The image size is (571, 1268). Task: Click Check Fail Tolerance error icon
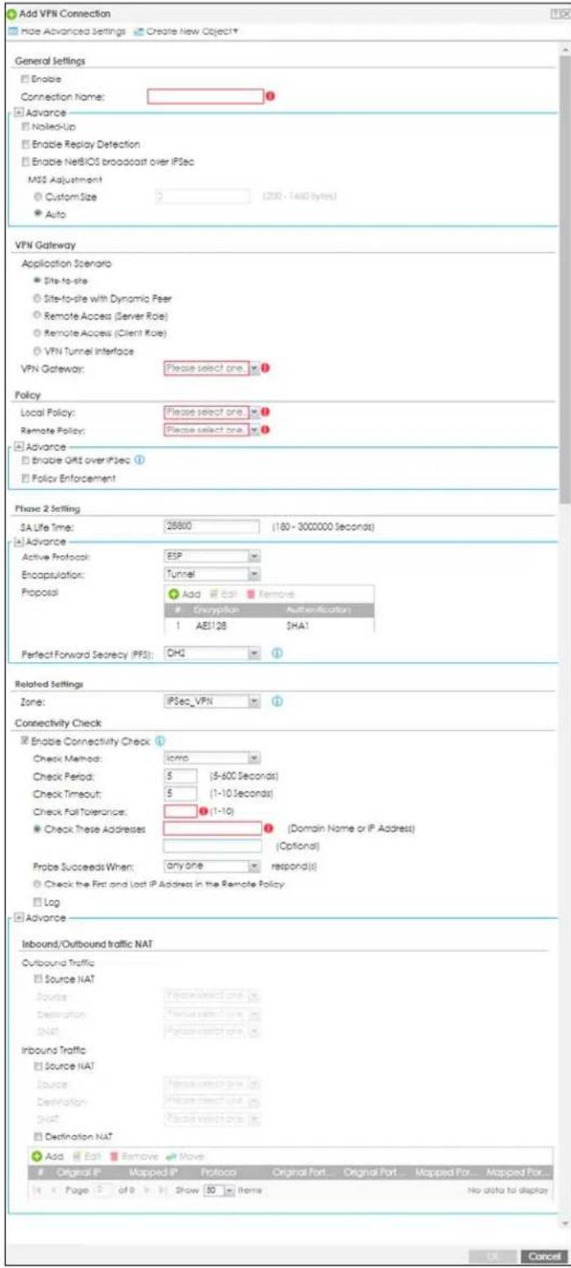pos(205,809)
